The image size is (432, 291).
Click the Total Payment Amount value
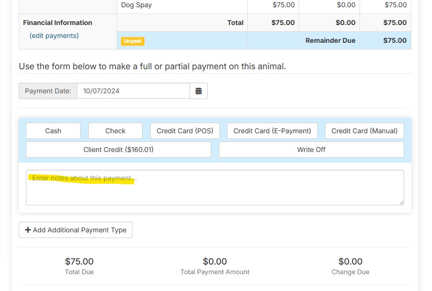215,261
